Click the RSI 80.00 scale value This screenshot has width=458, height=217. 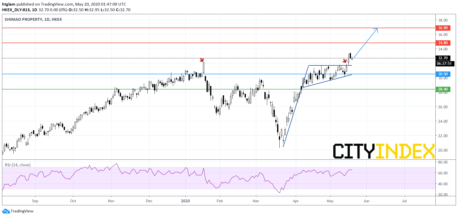point(443,162)
